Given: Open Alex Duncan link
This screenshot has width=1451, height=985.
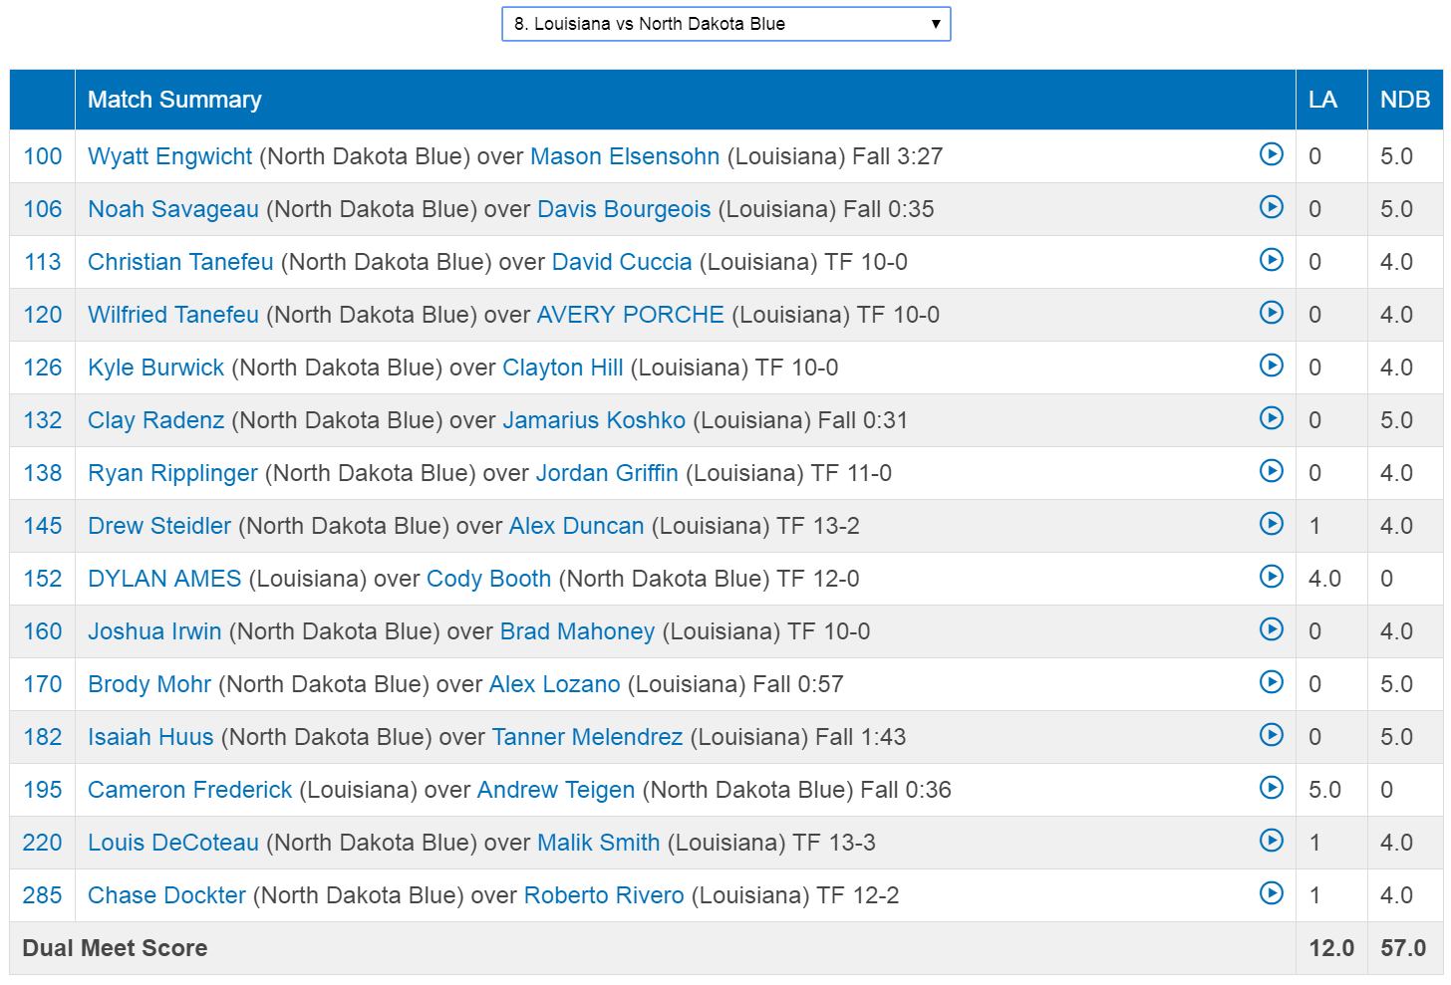Looking at the screenshot, I should (577, 526).
